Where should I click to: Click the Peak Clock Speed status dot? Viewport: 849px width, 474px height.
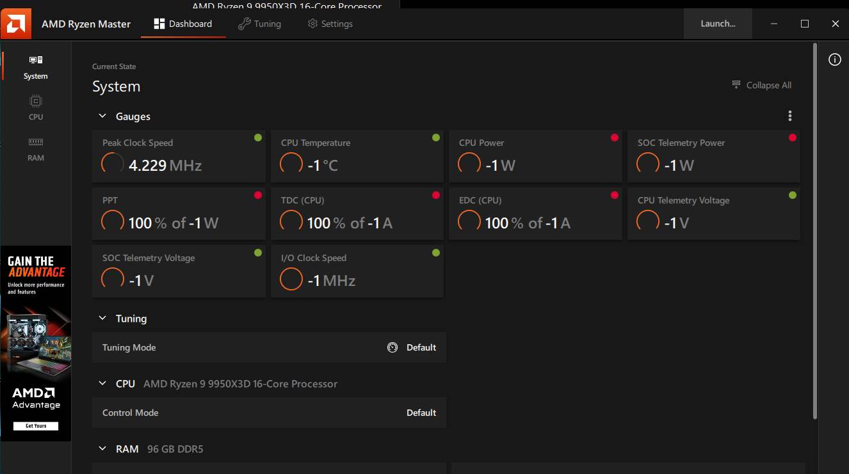[258, 138]
